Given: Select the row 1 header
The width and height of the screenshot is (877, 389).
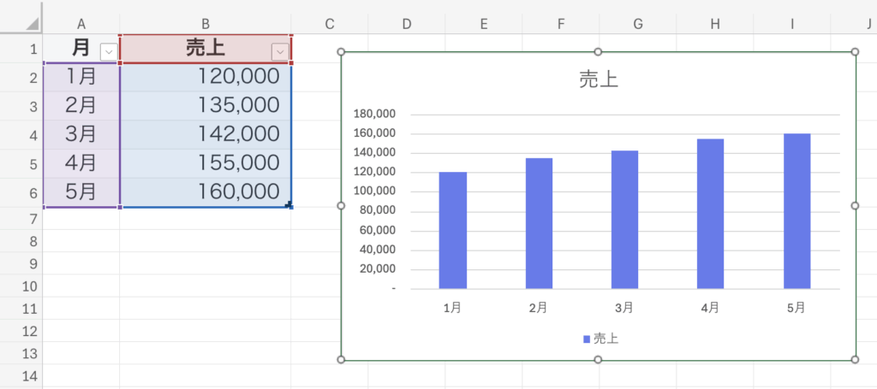Looking at the screenshot, I should tap(21, 49).
